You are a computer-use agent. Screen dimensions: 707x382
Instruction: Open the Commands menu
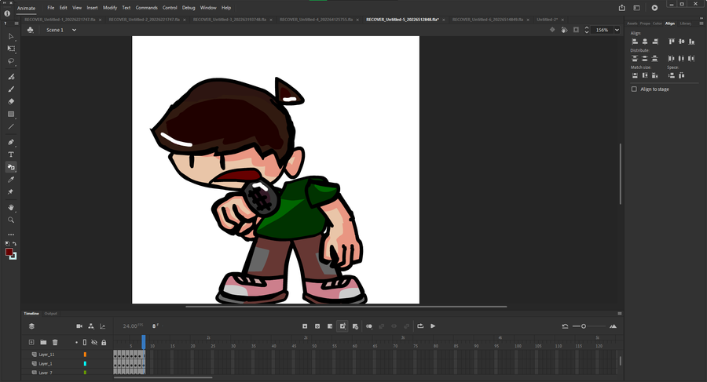pos(147,8)
